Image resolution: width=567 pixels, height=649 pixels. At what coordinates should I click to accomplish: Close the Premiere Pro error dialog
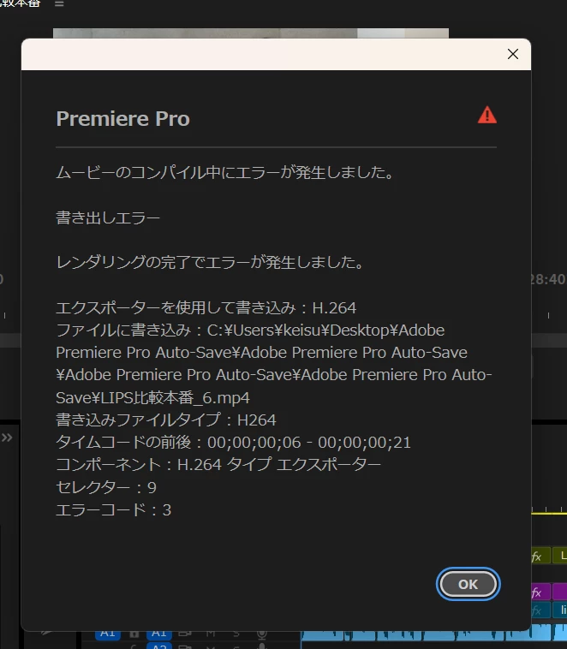click(513, 54)
